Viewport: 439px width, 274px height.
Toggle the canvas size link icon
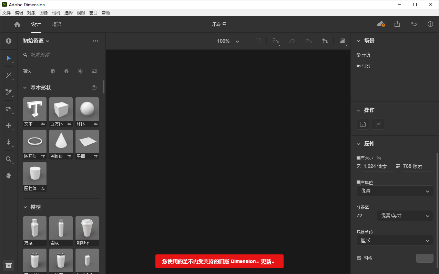tap(379, 157)
